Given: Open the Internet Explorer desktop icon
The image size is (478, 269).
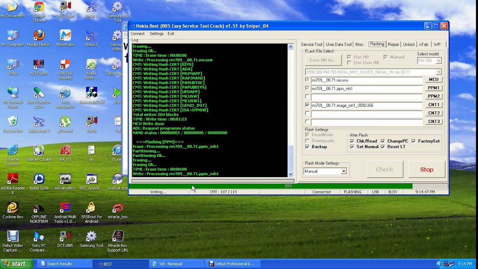Looking at the screenshot, I should pyautogui.click(x=13, y=155).
